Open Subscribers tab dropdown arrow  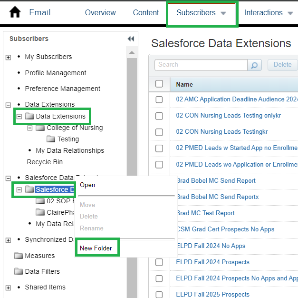[x=223, y=13]
